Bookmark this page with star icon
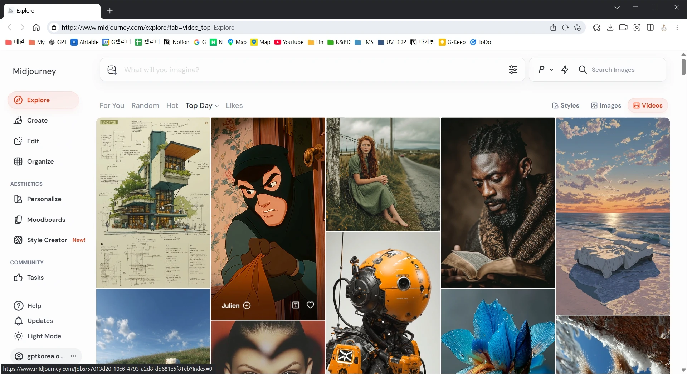Viewport: 687px width, 374px height. point(578,28)
